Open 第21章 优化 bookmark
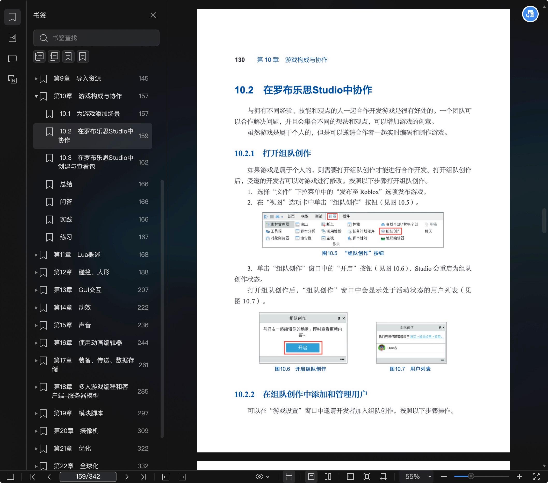 [93, 448]
